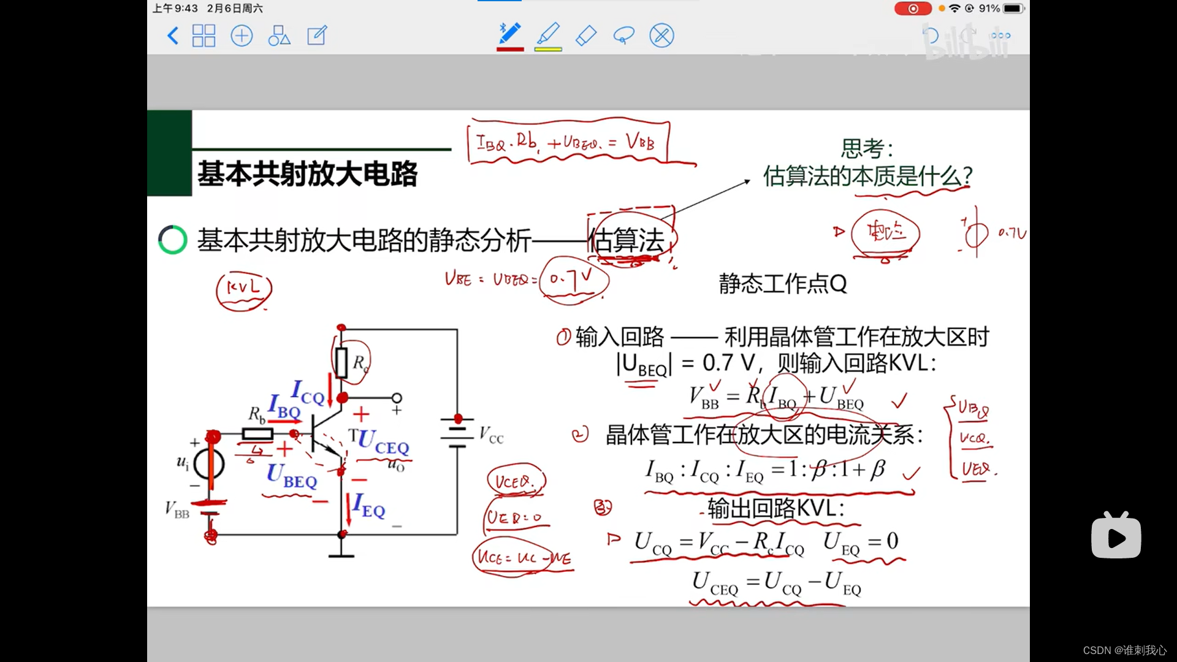The width and height of the screenshot is (1177, 662).
Task: Select the eraser tool
Action: pyautogui.click(x=586, y=35)
